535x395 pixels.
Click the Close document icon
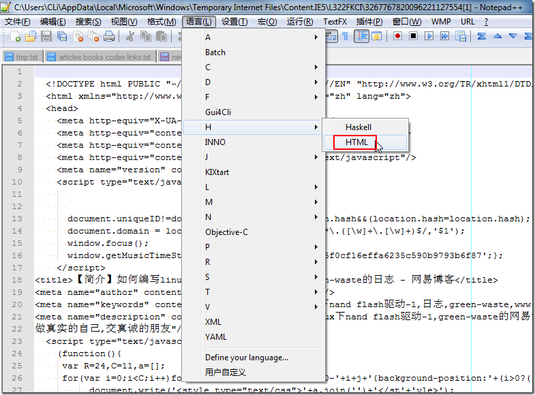pyautogui.click(x=78, y=36)
